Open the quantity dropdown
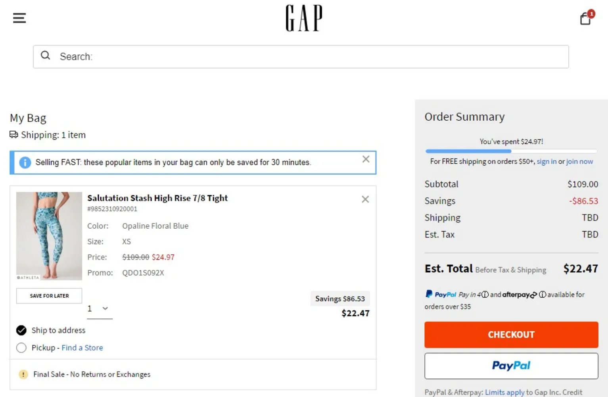Image resolution: width=608 pixels, height=397 pixels. pos(100,308)
